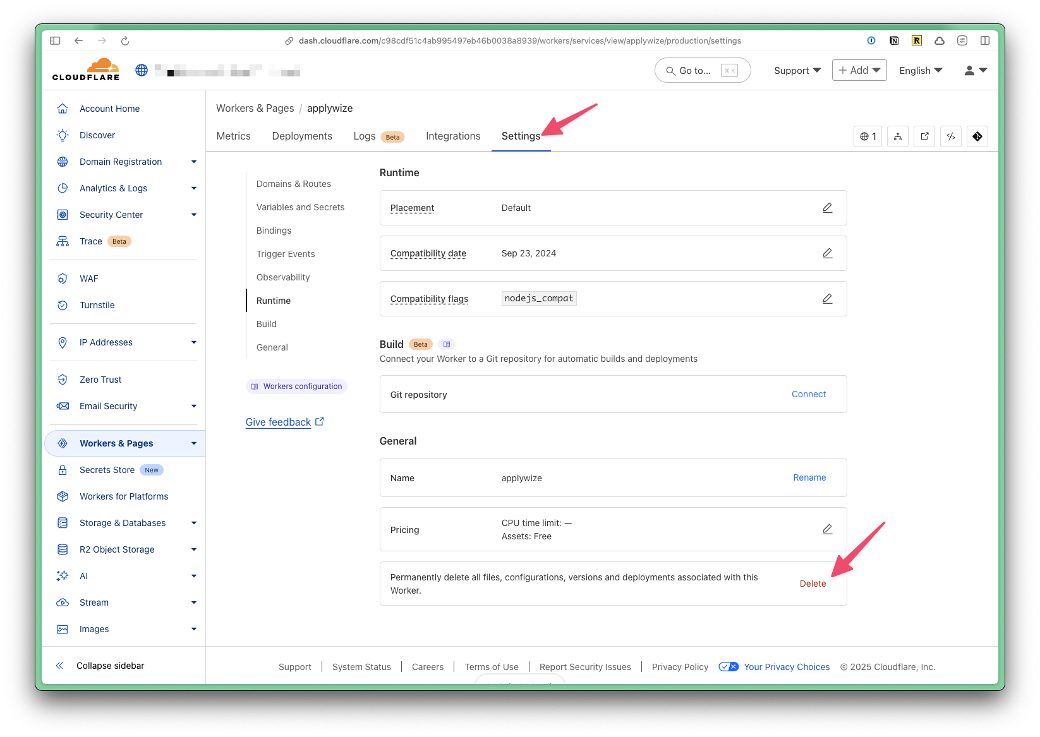The width and height of the screenshot is (1040, 737).
Task: Click the Pricing edit pencil icon
Action: pyautogui.click(x=827, y=529)
